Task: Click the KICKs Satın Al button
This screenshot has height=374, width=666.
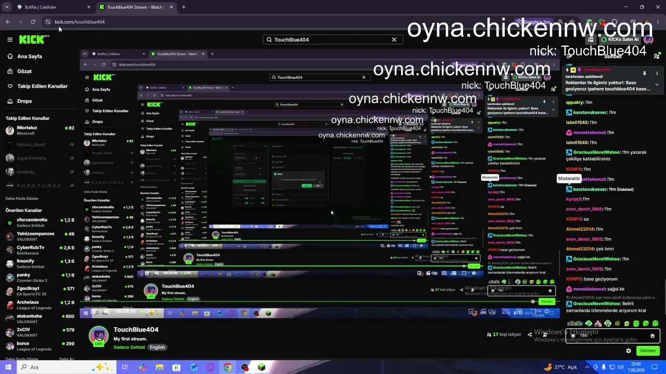Action: point(620,39)
